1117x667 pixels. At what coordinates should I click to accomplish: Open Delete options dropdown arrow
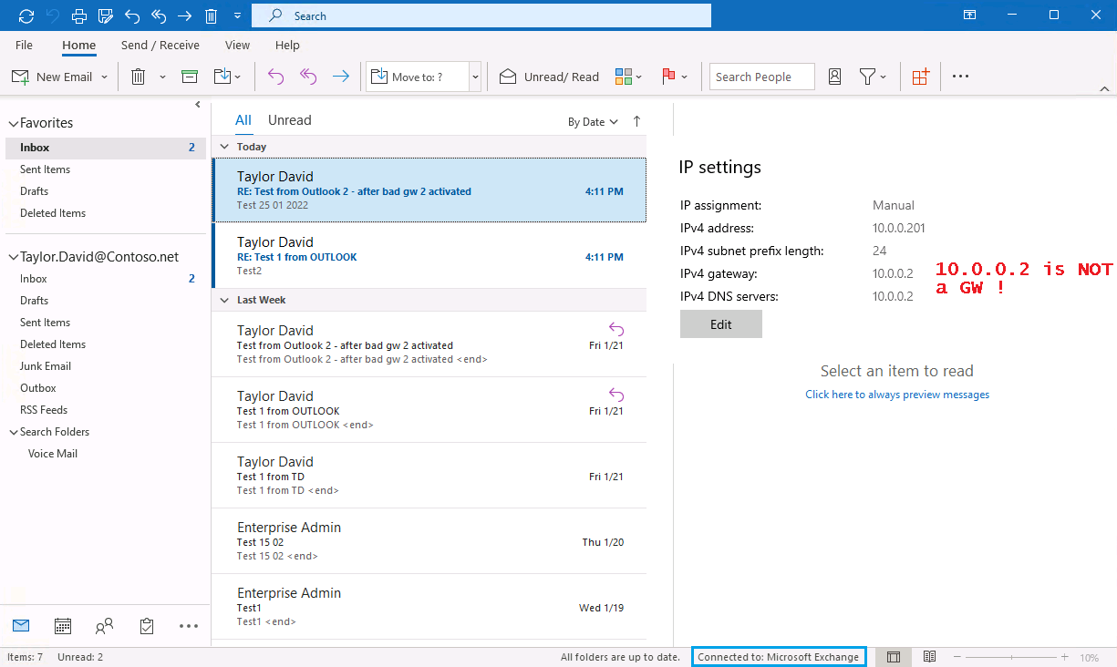162,77
